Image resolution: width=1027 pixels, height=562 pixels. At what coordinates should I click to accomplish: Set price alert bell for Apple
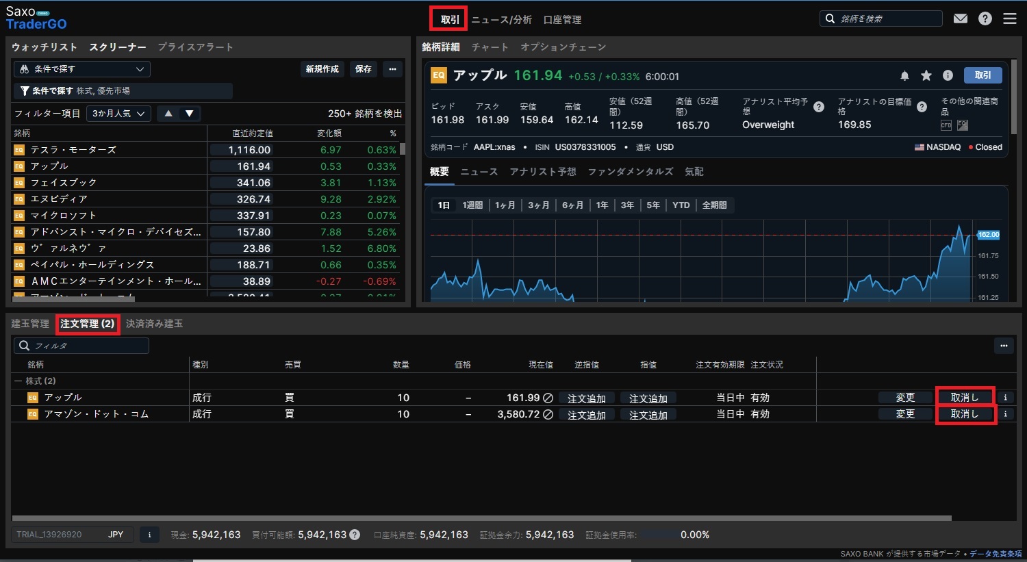click(904, 76)
